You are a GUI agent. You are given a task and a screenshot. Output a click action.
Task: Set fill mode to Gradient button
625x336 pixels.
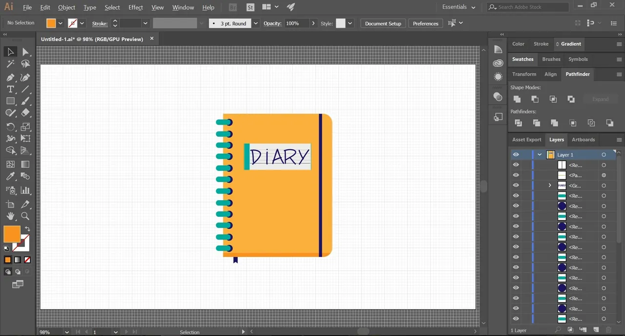click(x=18, y=260)
